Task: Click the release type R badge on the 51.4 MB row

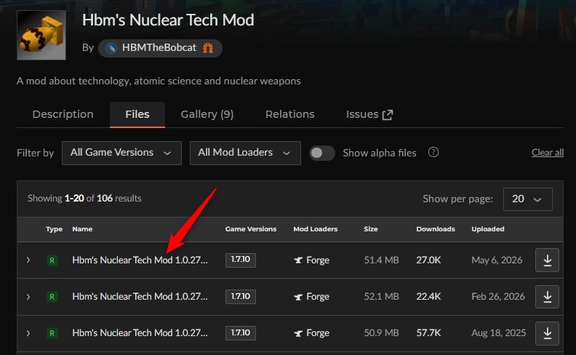Action: [52, 260]
